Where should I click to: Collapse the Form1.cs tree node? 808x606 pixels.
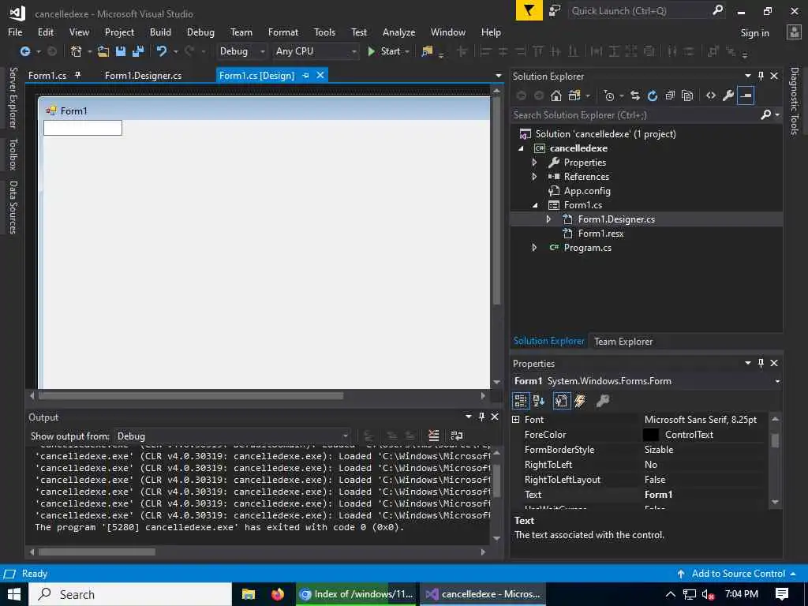(x=535, y=205)
